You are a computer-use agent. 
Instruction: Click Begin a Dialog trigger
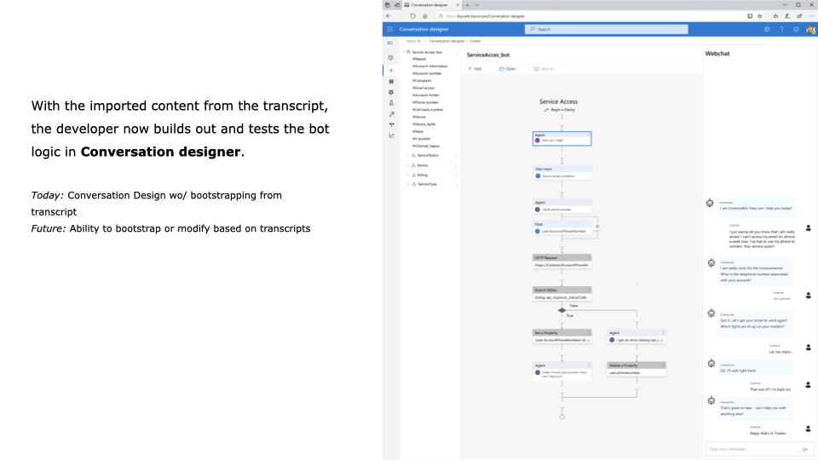559,110
